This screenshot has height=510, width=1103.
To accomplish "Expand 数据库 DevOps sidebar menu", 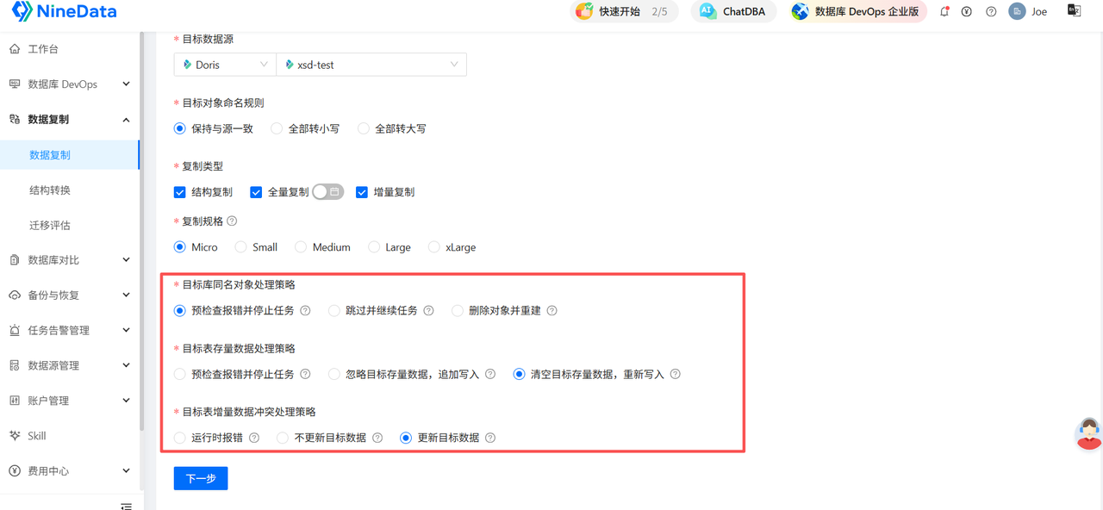I will pyautogui.click(x=70, y=84).
